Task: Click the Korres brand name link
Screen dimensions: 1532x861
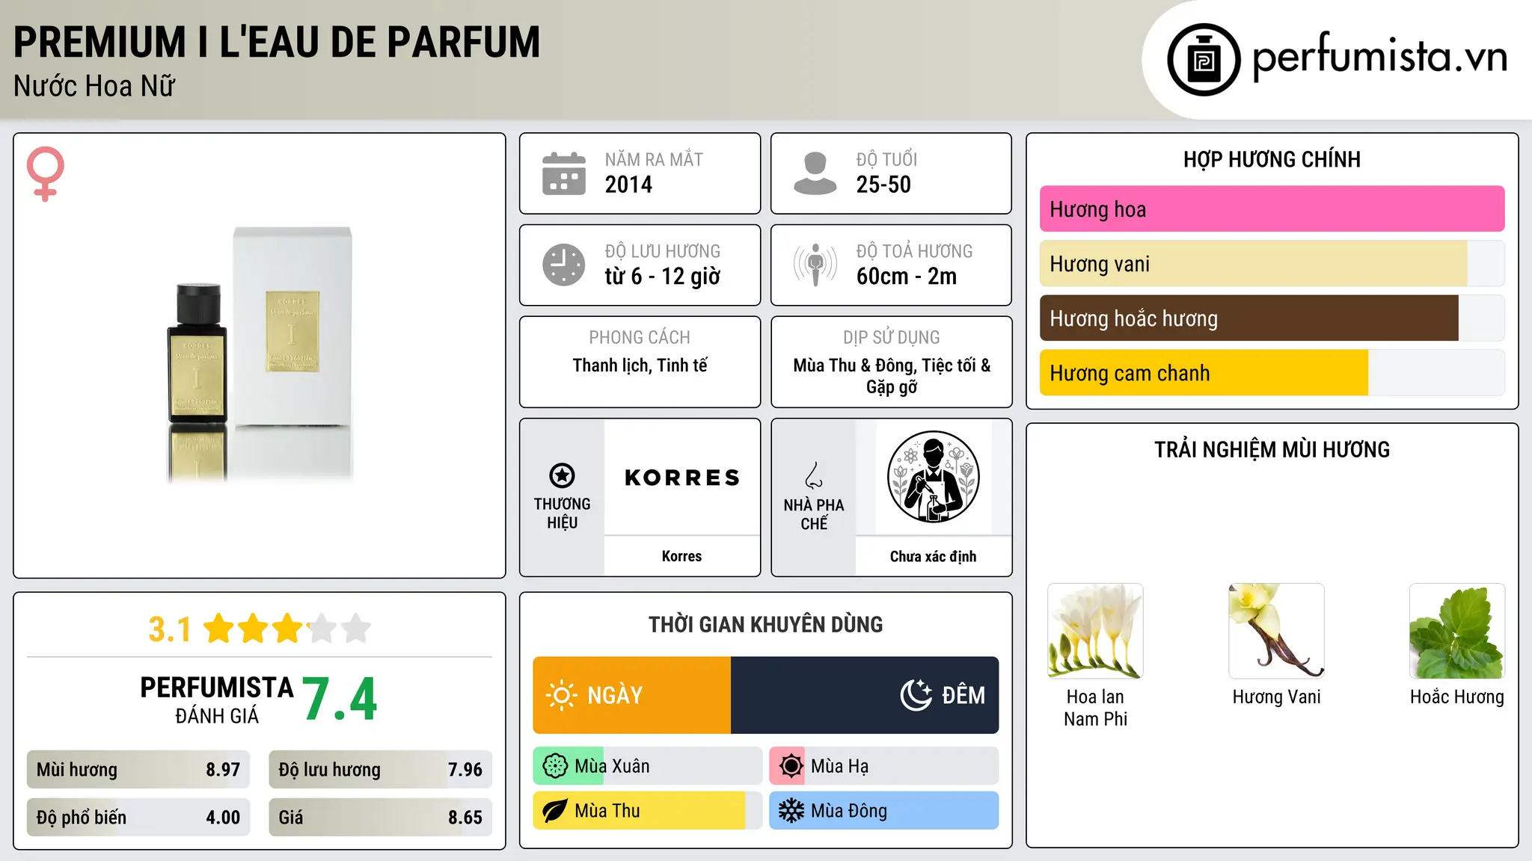Action: coord(681,556)
